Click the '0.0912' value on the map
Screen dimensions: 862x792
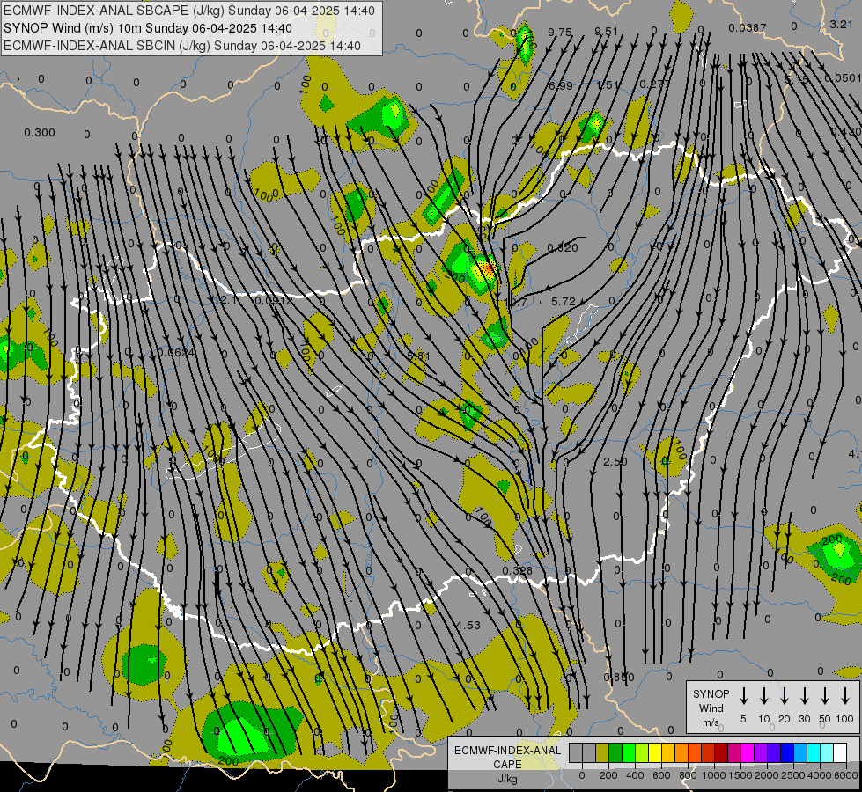(274, 301)
